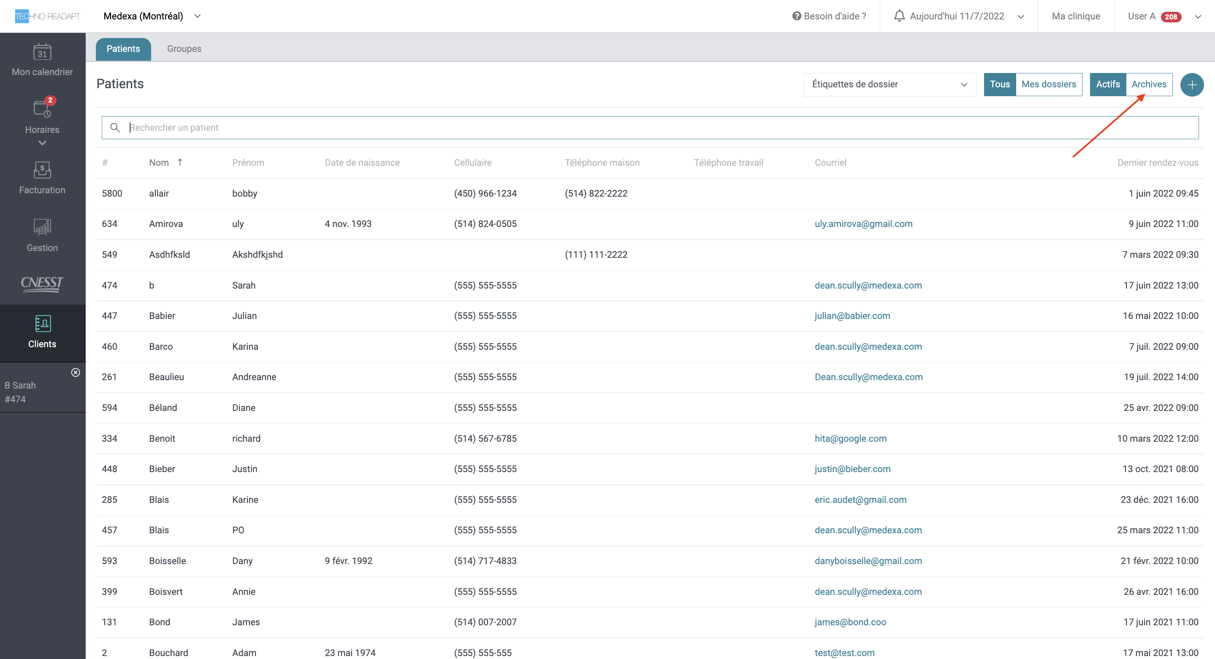
Task: Open the uly.amirova@gmail.com email link
Action: click(x=862, y=224)
